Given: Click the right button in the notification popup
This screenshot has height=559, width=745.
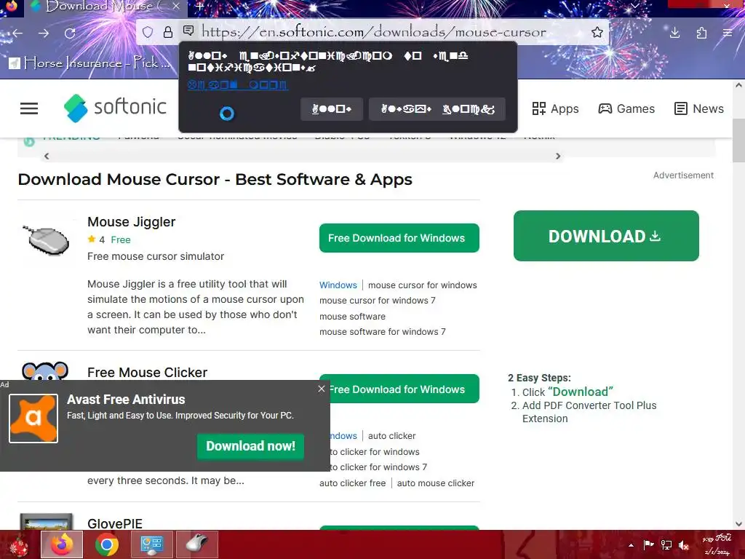Looking at the screenshot, I should pyautogui.click(x=437, y=109).
